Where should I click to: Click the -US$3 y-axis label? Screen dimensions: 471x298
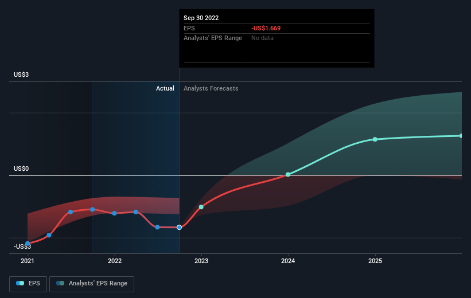point(22,246)
